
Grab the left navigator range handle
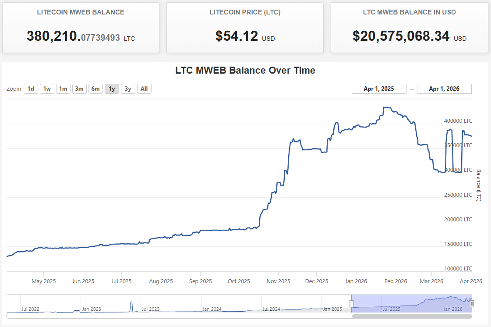(351, 303)
